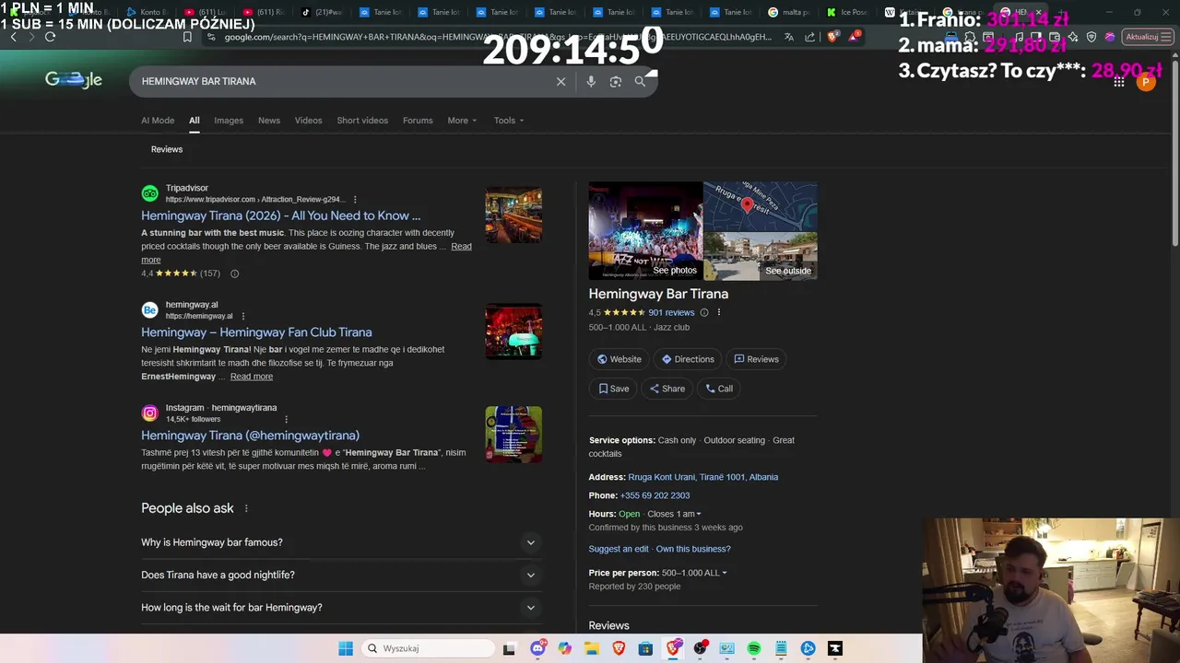The image size is (1180, 663).
Task: Open Hemingway Fan Club Tirana result
Action: click(256, 332)
